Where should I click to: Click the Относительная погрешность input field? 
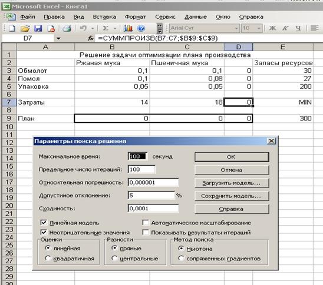coord(153,182)
